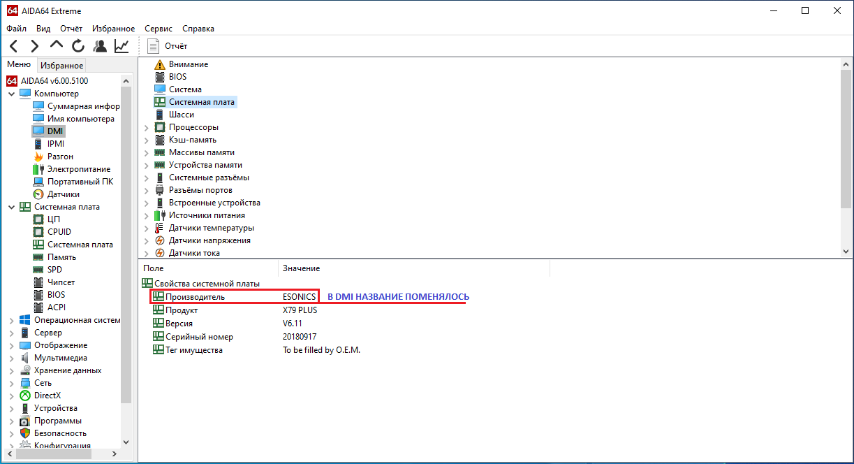Viewport: 854px width, 464px height.
Task: Open Портативный ПК item
Action: 73,182
